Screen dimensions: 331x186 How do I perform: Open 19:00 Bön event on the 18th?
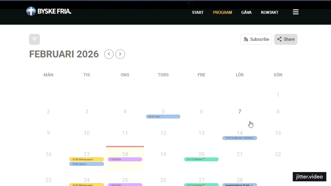[125, 159]
